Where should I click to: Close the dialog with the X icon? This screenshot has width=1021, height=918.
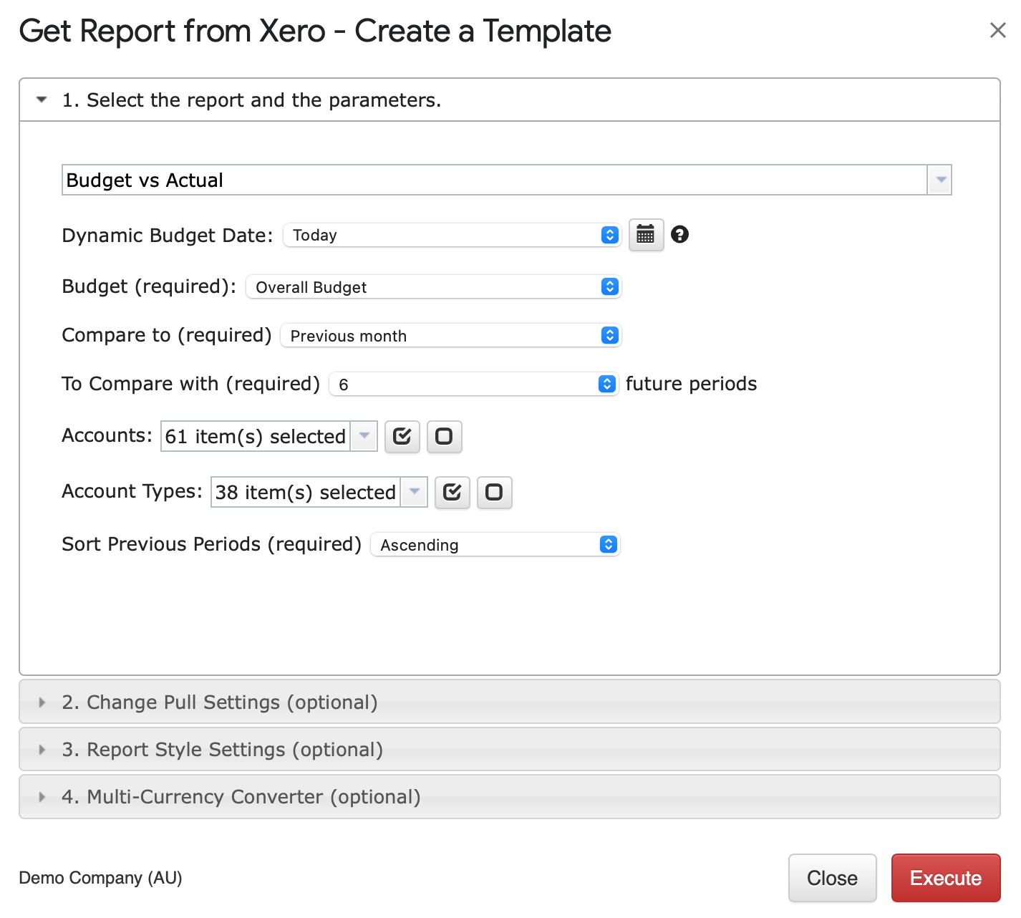pos(997,30)
